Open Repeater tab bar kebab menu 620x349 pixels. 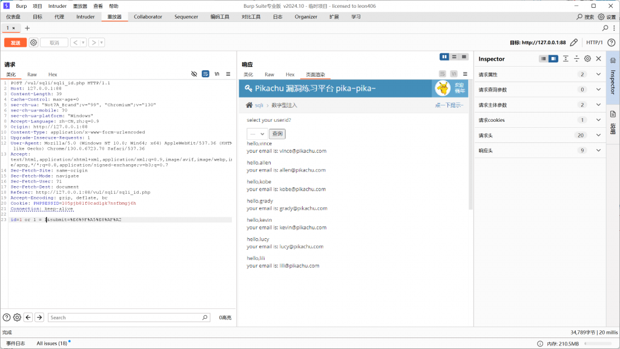pyautogui.click(x=614, y=28)
